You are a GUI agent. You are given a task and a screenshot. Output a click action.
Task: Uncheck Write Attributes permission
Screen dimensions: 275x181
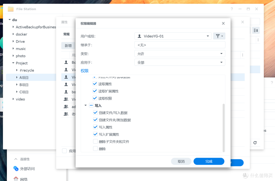click(95, 127)
